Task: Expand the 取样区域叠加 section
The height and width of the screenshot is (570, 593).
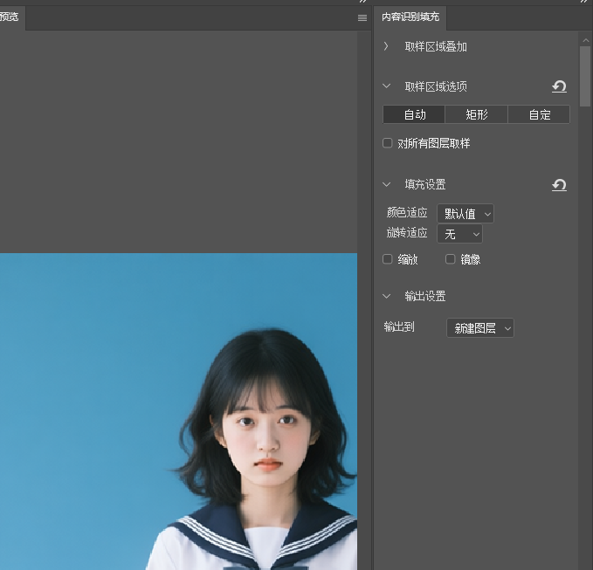Action: click(x=387, y=46)
